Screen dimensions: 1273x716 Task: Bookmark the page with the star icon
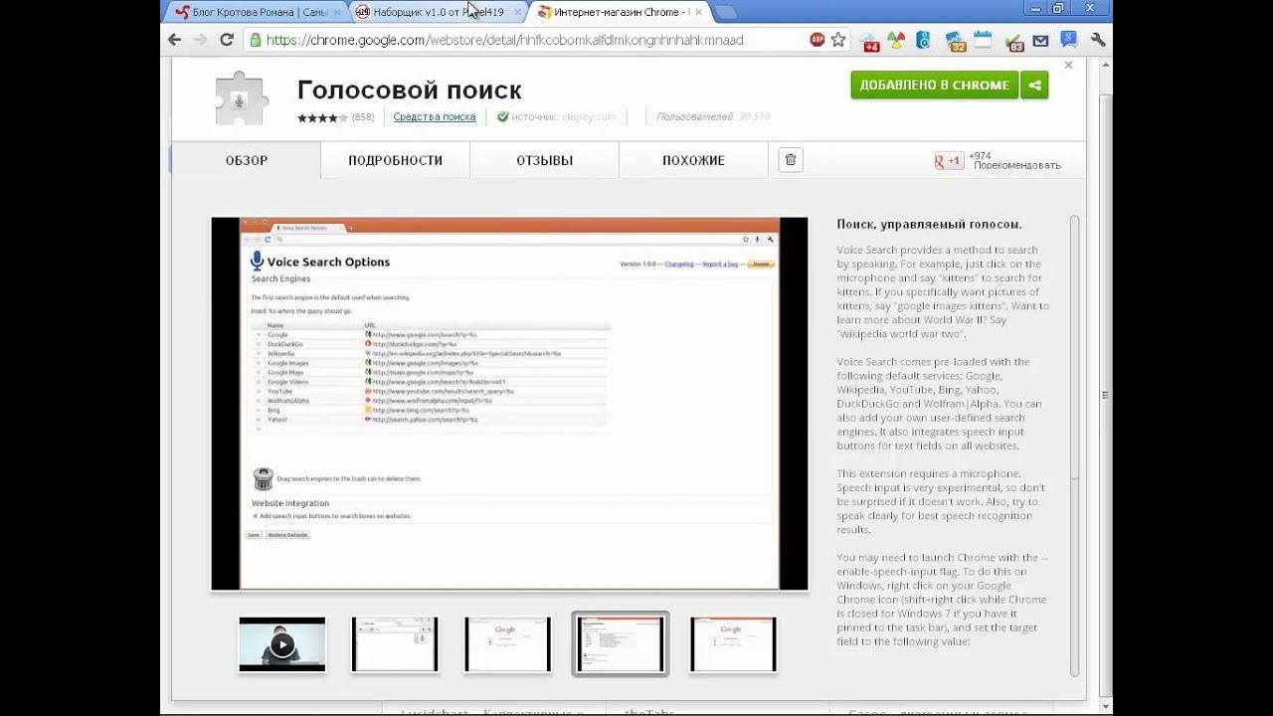(838, 40)
